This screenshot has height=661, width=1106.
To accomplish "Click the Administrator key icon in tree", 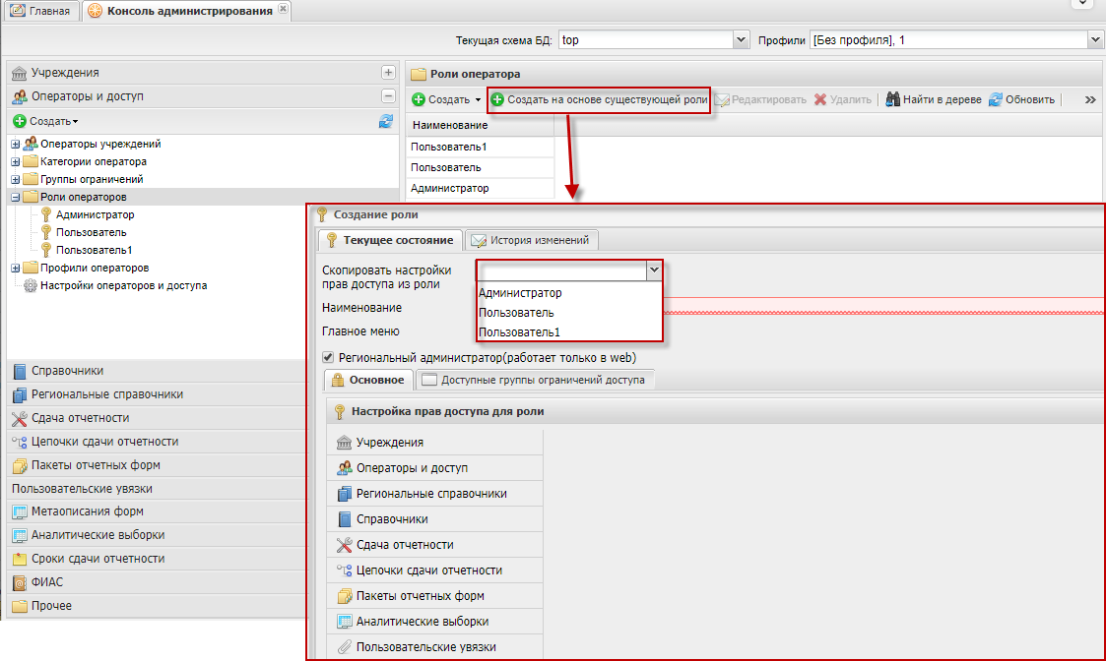I will [45, 214].
